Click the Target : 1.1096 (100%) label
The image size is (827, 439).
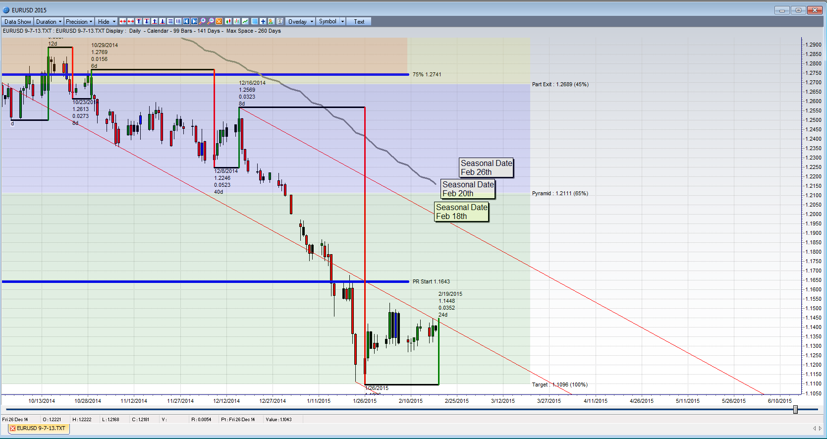click(x=560, y=384)
